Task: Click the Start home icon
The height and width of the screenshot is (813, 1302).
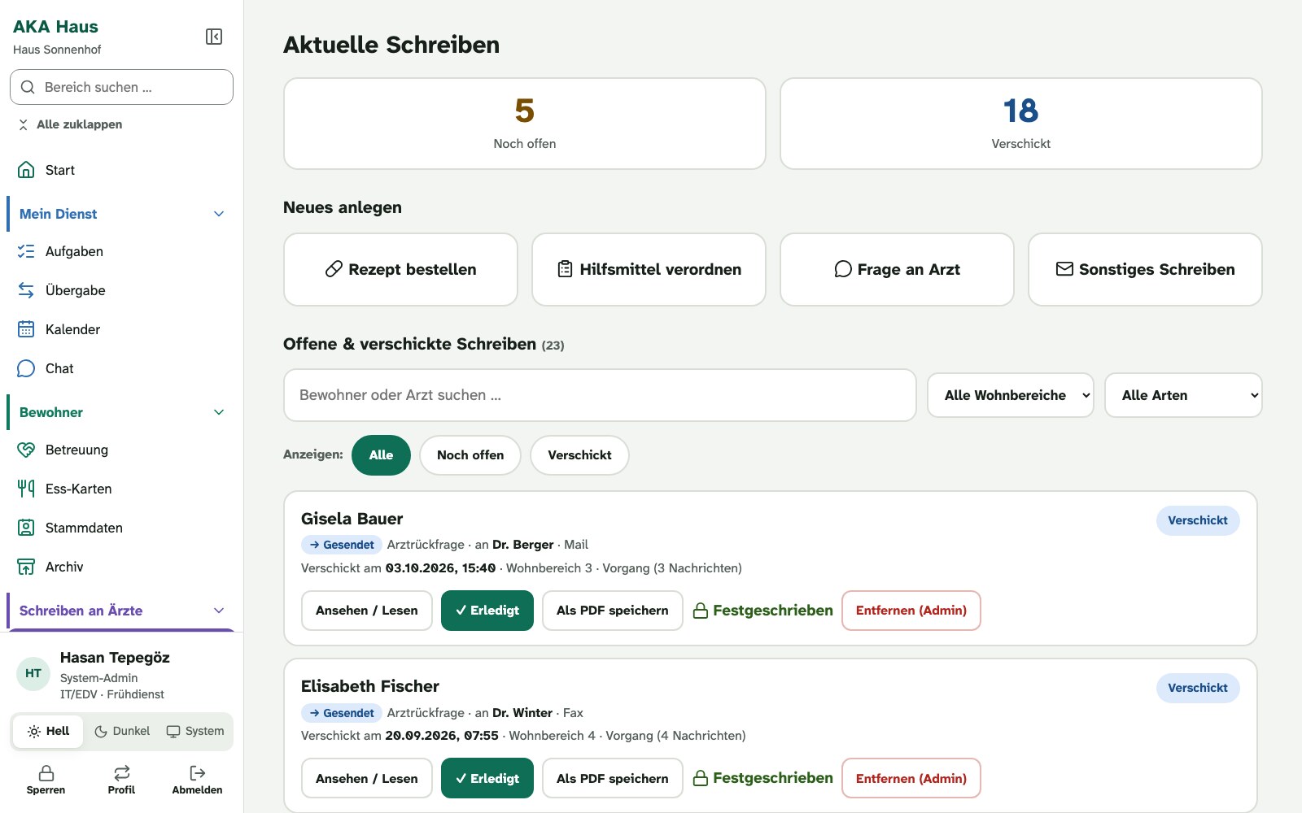Action: pos(26,170)
